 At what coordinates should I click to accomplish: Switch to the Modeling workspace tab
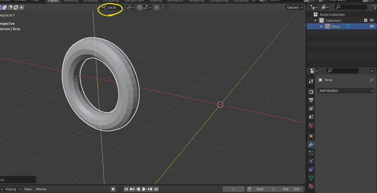tap(71, 1)
